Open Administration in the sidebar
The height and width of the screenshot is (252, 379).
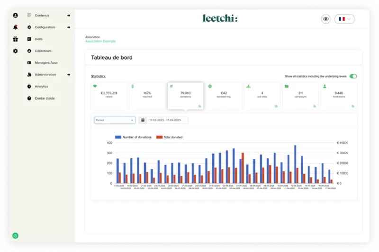coord(45,75)
